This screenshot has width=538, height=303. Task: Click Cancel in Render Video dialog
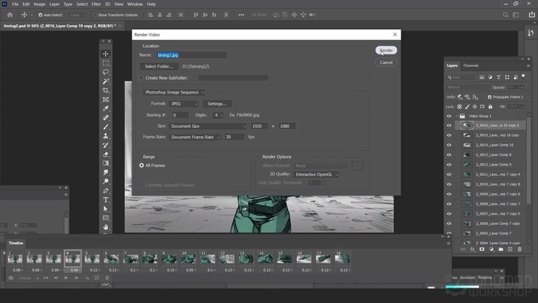[386, 63]
